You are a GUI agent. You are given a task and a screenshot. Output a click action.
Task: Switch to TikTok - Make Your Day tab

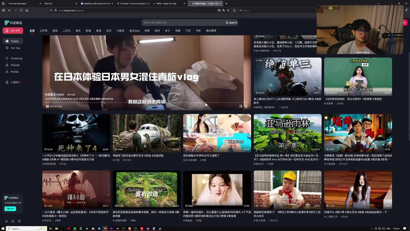[x=168, y=4]
